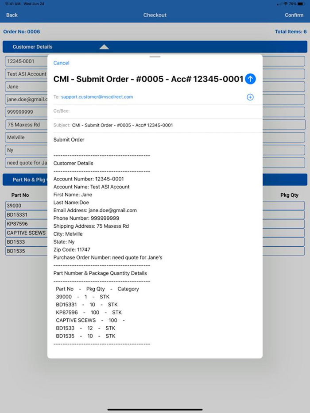The image size is (310, 413).
Task: Select the 75 Maxess Rd address field
Action: point(155,125)
